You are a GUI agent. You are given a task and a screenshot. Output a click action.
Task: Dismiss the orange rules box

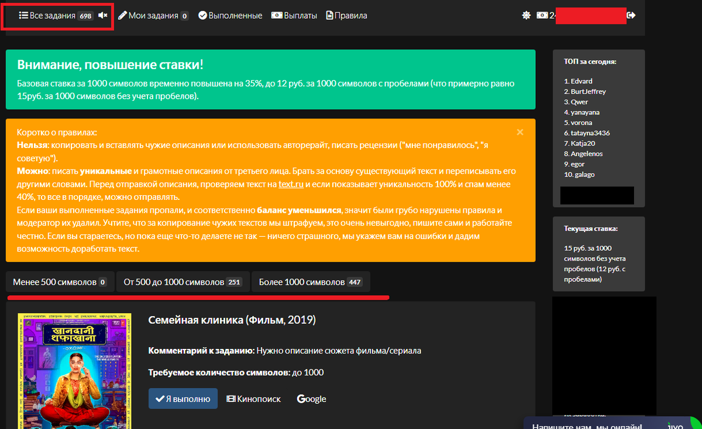519,132
